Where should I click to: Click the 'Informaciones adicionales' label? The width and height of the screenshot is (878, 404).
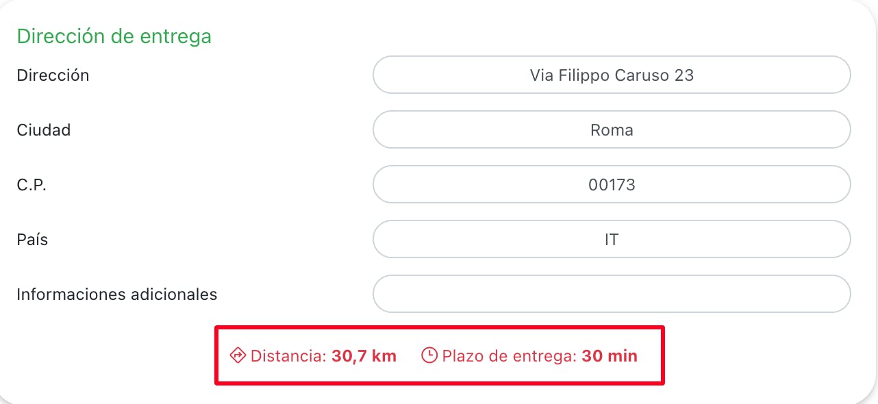click(x=117, y=294)
